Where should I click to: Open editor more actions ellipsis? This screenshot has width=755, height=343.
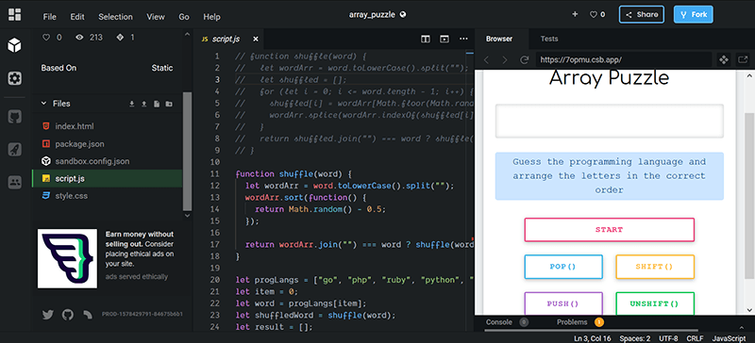(x=463, y=39)
